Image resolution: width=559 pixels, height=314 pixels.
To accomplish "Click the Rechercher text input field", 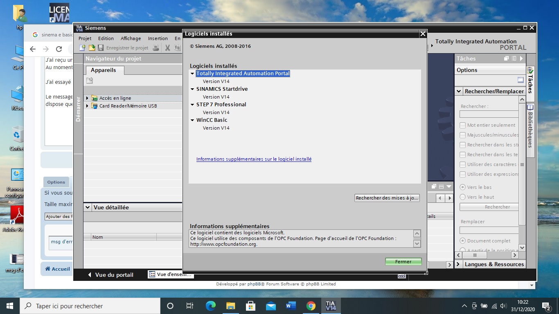I will pos(489,114).
